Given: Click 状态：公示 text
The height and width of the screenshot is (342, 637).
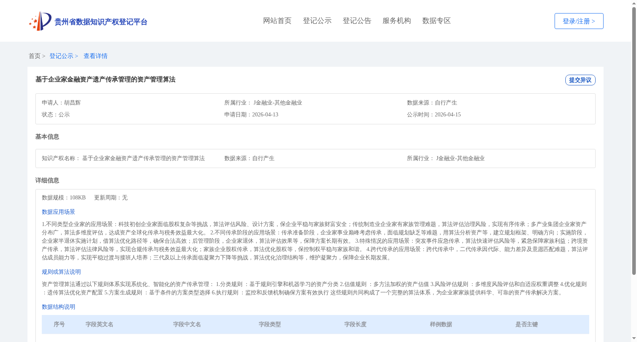Looking at the screenshot, I should (x=56, y=114).
